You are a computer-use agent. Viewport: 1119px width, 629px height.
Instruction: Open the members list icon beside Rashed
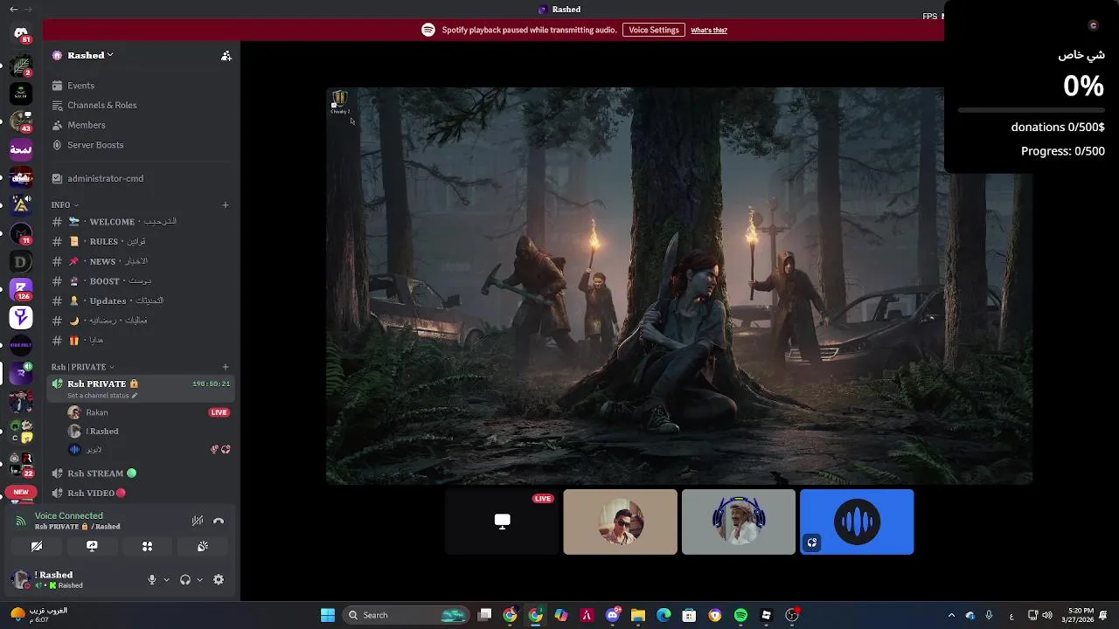point(226,55)
